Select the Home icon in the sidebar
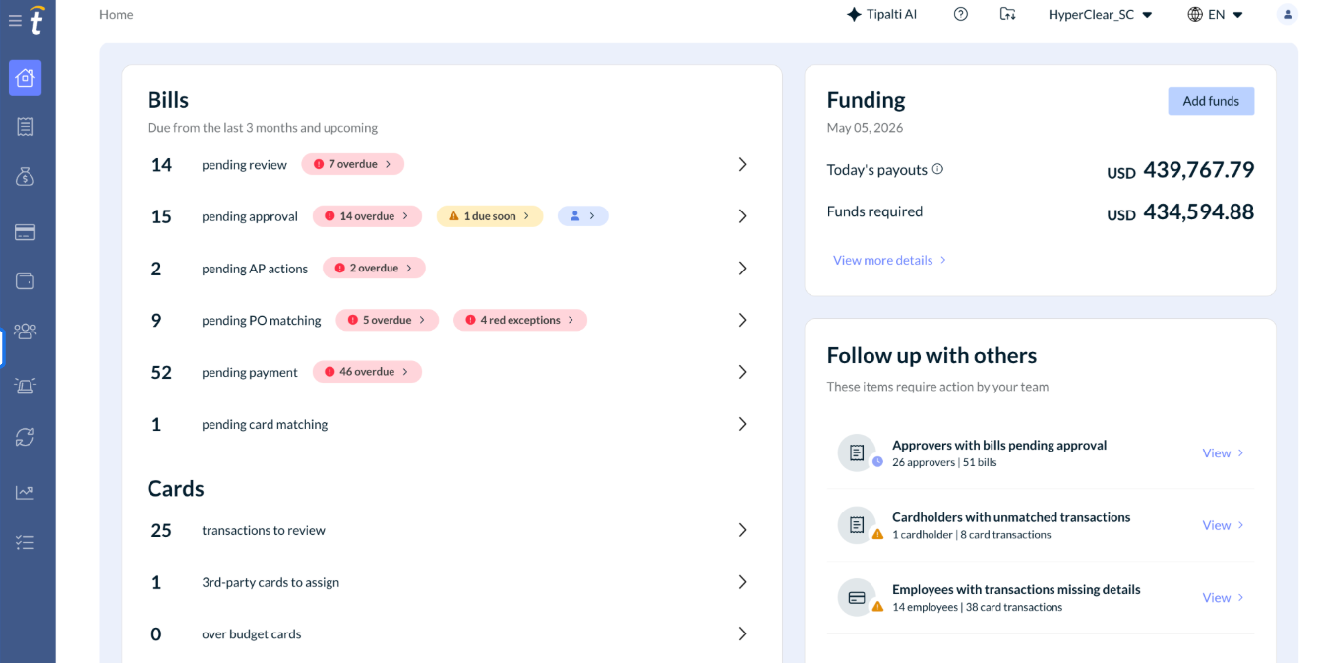The height and width of the screenshot is (663, 1322). (x=25, y=78)
